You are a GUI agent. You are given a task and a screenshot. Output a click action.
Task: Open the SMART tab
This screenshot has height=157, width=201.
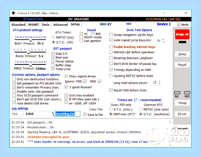click(34, 24)
